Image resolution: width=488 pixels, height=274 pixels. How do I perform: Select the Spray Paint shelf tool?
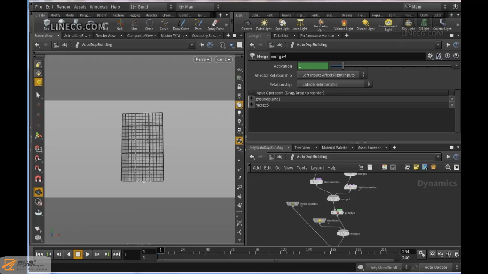coord(215,25)
